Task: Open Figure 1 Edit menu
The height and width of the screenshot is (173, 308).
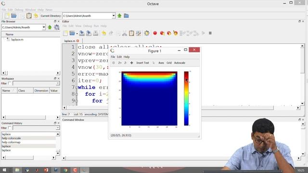Action: pyautogui.click(x=119, y=57)
